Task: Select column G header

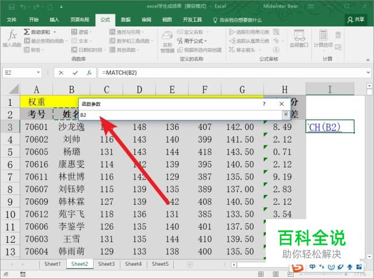Action: [x=242, y=89]
